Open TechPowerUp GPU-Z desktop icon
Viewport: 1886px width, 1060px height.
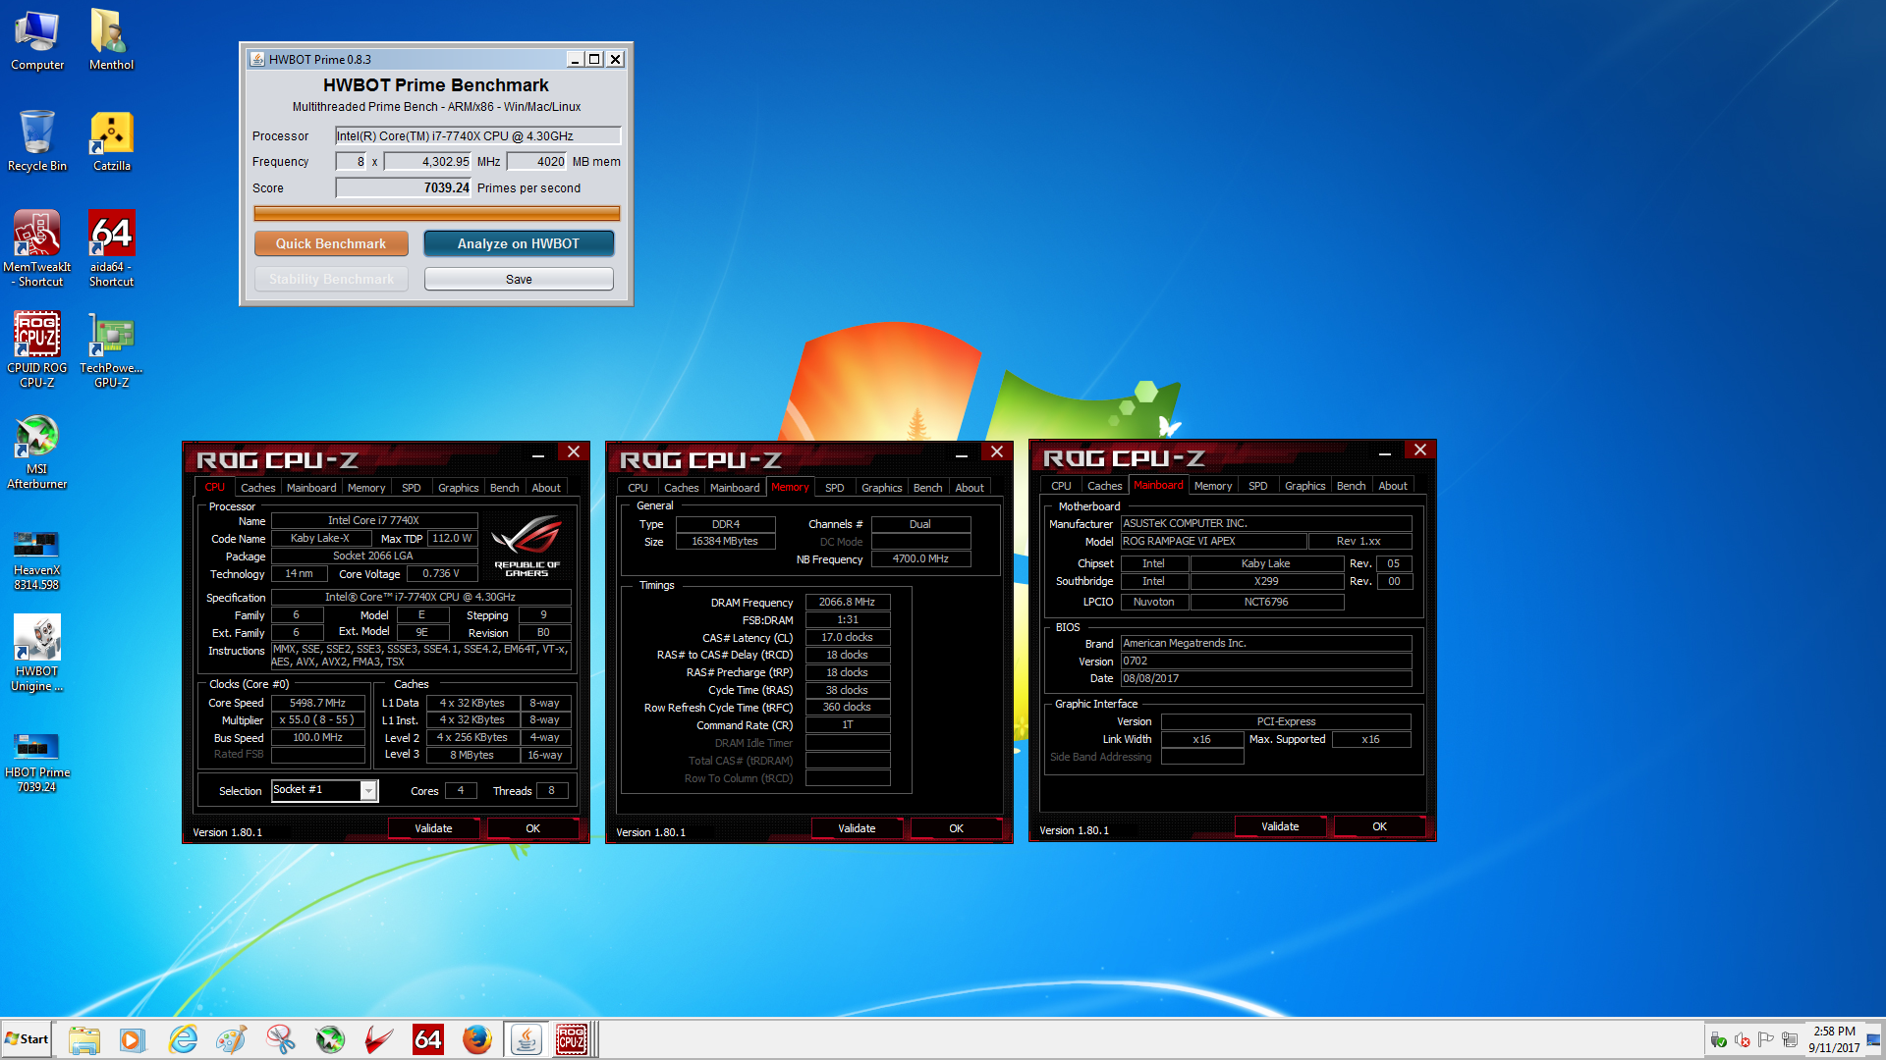click(x=111, y=349)
